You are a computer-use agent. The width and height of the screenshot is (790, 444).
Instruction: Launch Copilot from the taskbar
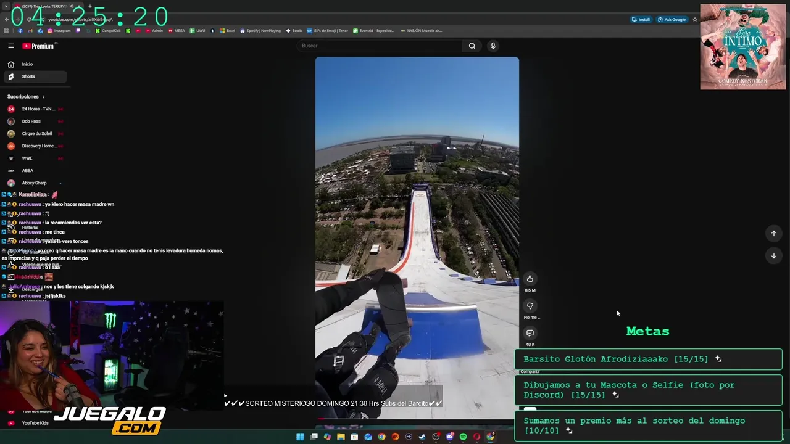(327, 437)
